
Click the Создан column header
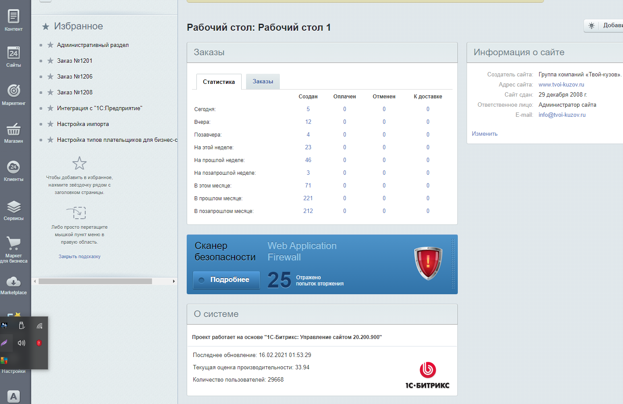(308, 97)
